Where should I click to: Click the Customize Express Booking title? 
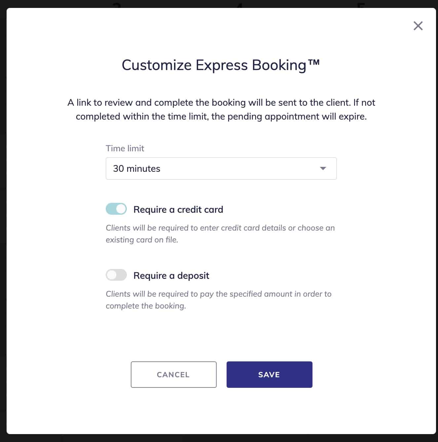click(221, 65)
